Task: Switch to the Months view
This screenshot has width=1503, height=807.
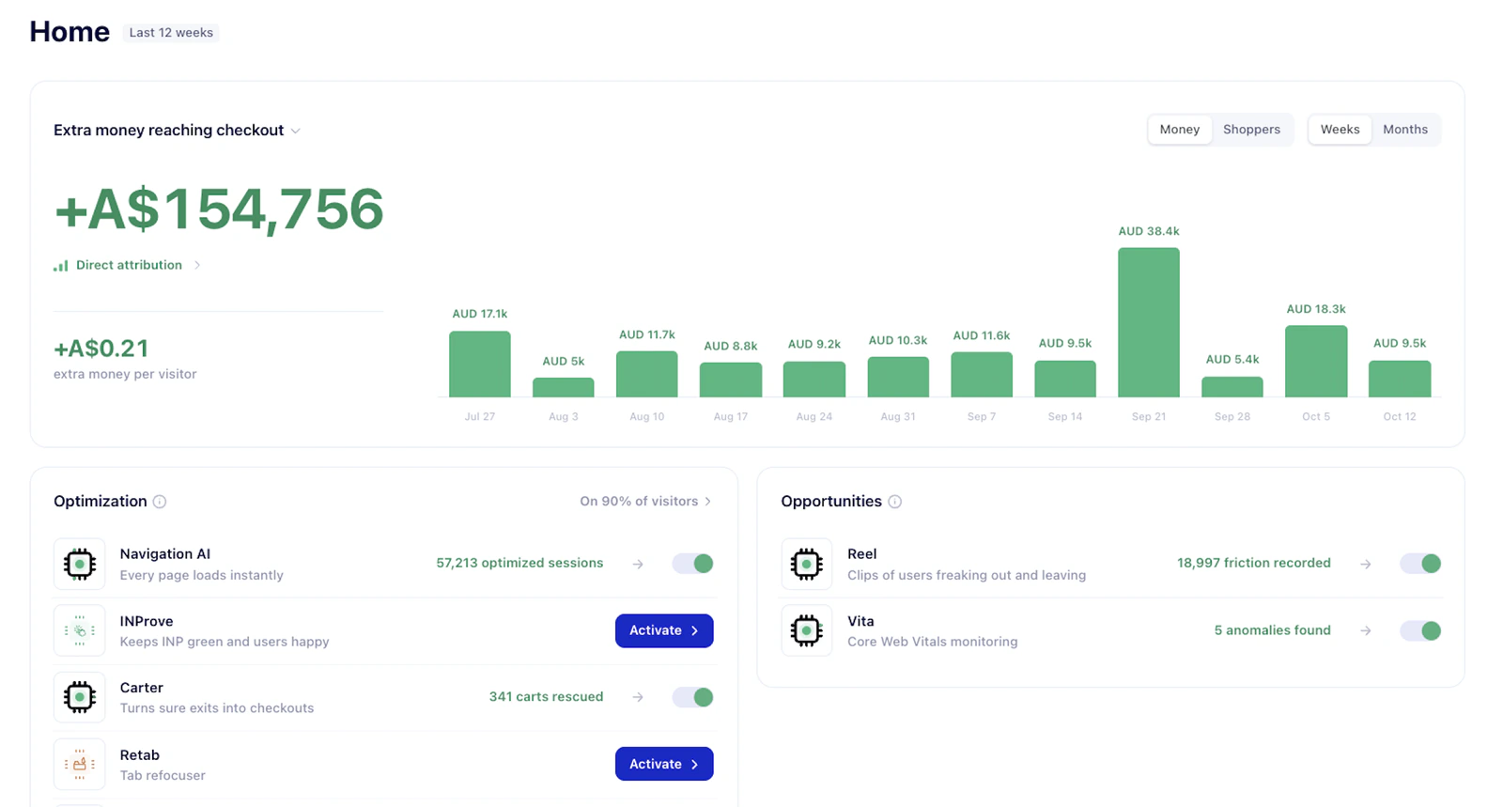Action: 1405,130
